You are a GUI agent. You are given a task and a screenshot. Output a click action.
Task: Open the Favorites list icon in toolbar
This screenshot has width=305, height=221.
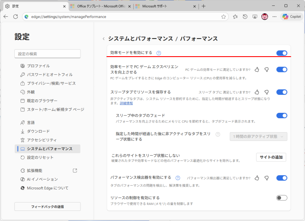point(235,17)
